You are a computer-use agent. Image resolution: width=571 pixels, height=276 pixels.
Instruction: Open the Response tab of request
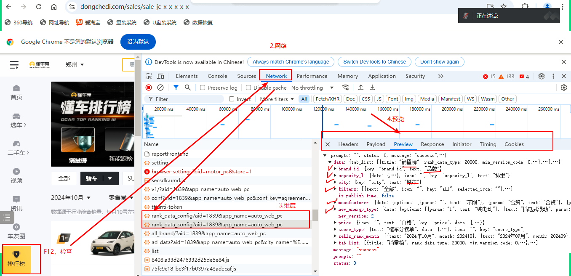coord(432,144)
